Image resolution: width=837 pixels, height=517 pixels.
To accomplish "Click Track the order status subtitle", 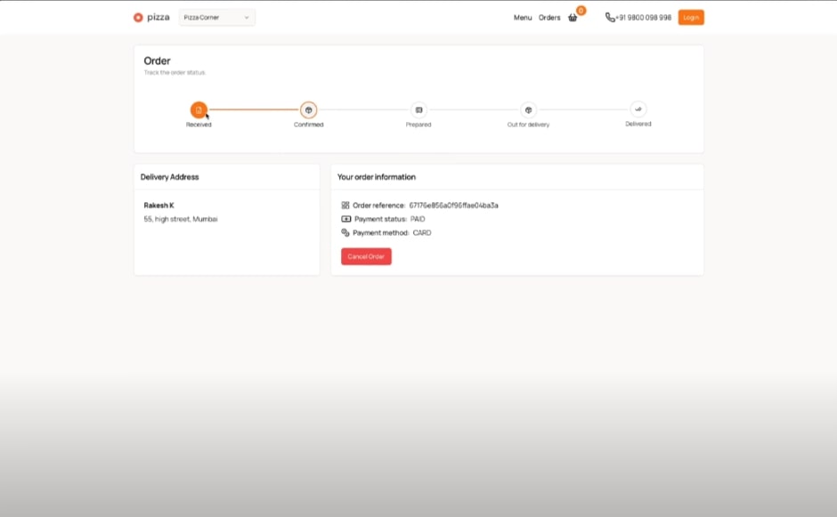I will coord(175,73).
